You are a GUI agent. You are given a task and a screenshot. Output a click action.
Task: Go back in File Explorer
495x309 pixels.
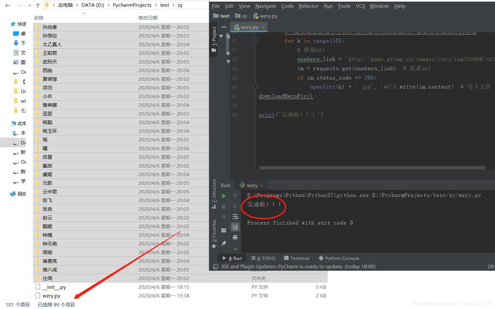tap(8, 5)
